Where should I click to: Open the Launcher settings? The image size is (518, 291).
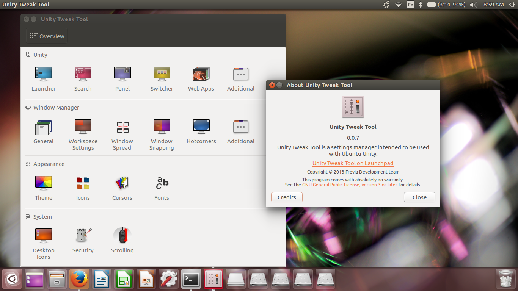click(x=44, y=79)
